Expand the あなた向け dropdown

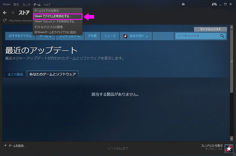click(147, 36)
